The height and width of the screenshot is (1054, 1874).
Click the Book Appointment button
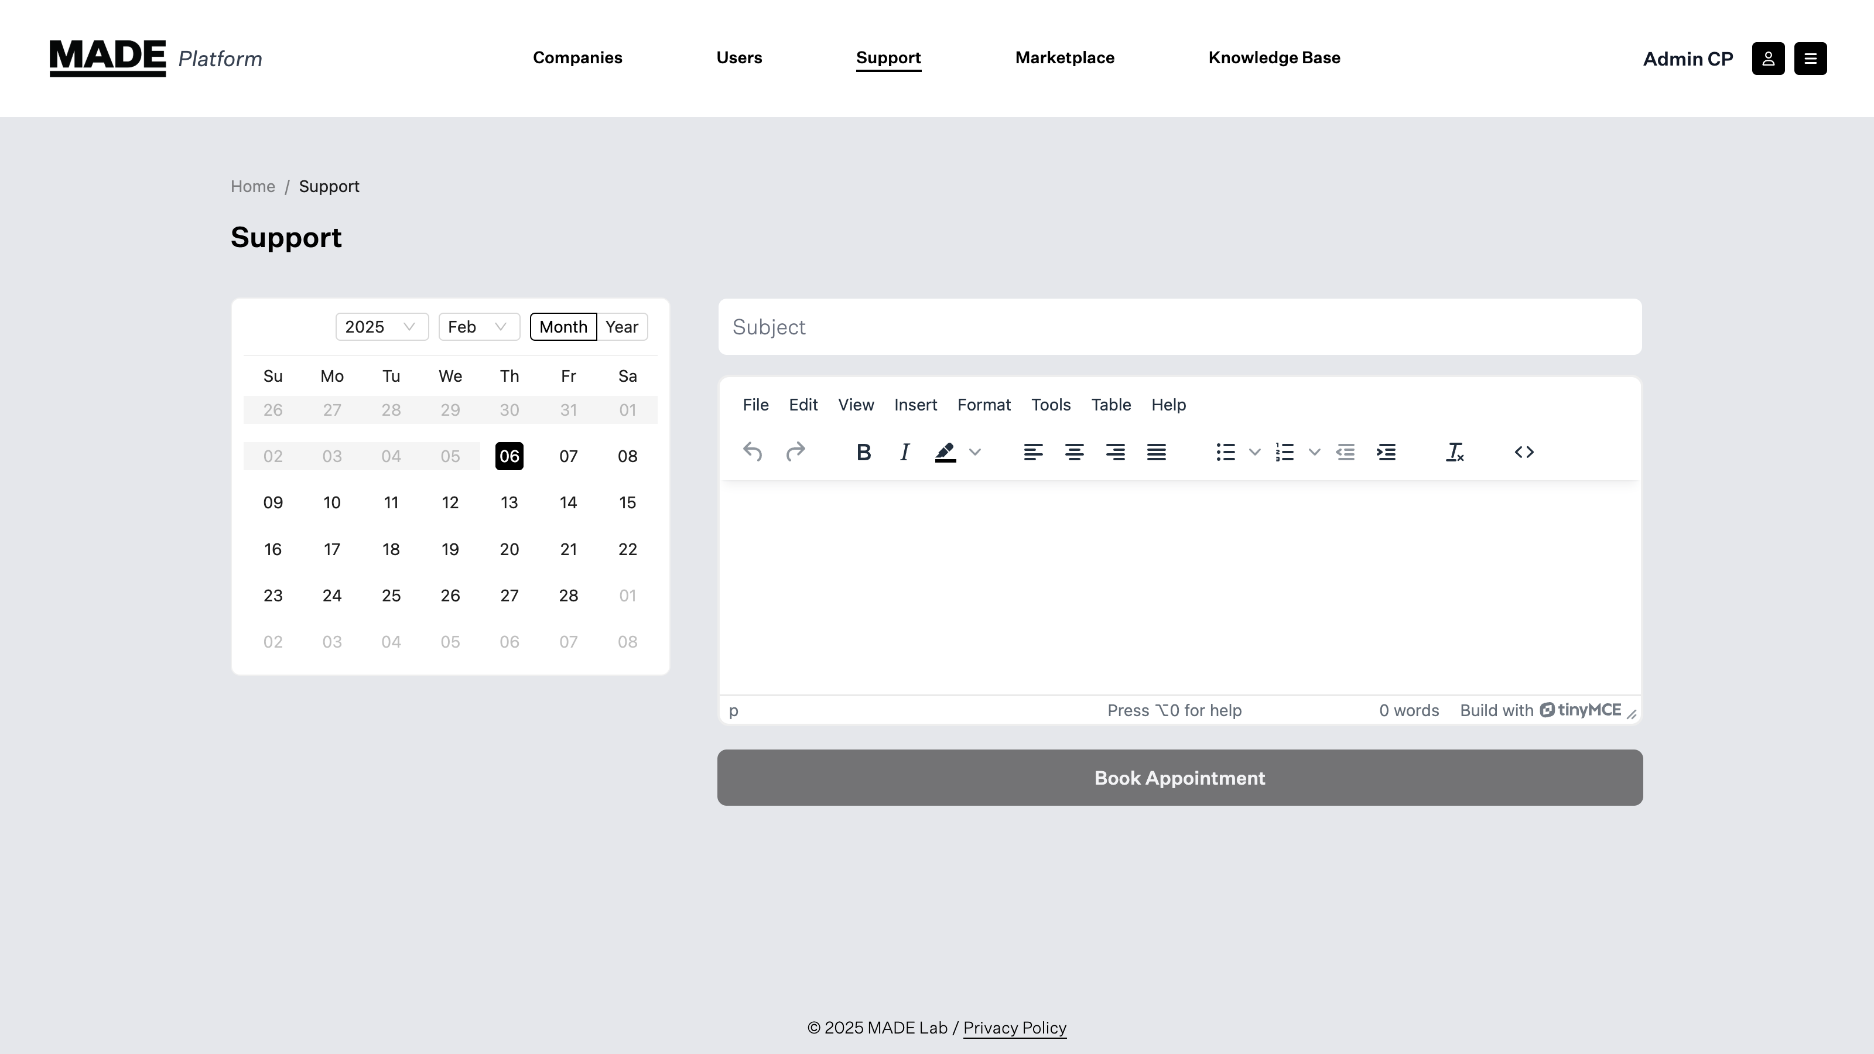[1179, 778]
